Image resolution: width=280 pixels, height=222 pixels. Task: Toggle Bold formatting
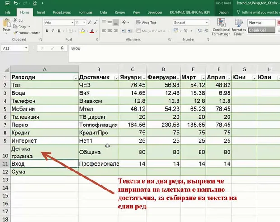[47, 31]
